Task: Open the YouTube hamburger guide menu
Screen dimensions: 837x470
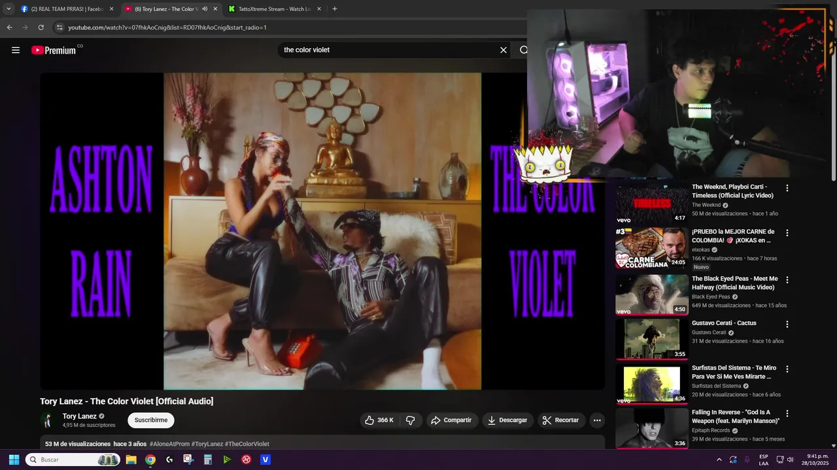Action: point(16,50)
